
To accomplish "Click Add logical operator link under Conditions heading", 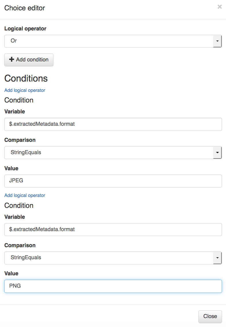I will [x=25, y=90].
